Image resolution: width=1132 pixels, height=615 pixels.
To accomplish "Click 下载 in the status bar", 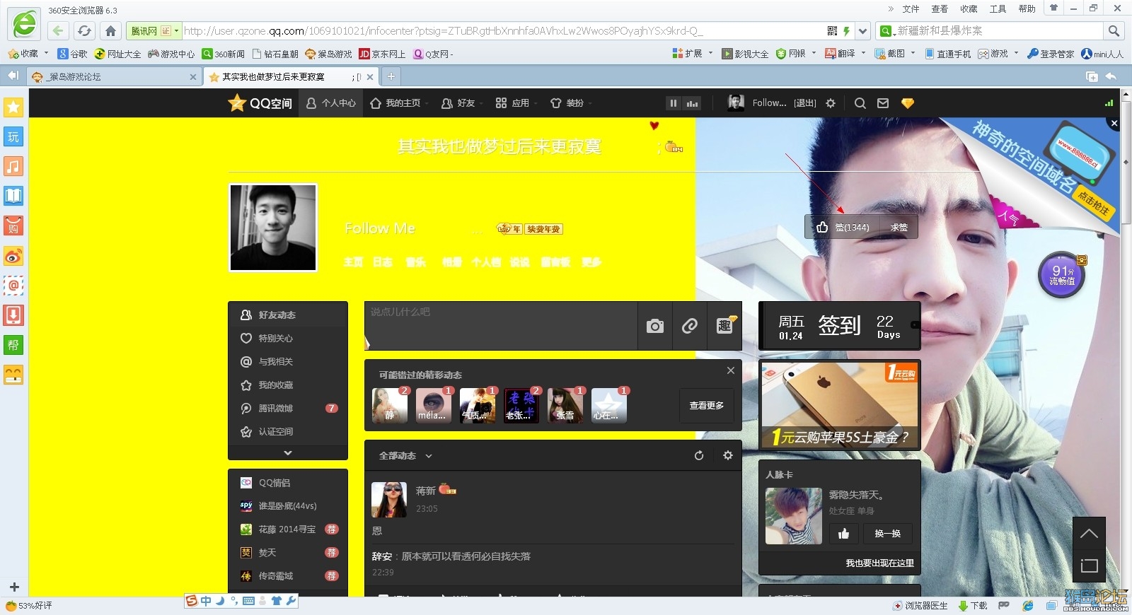I will pos(973,606).
